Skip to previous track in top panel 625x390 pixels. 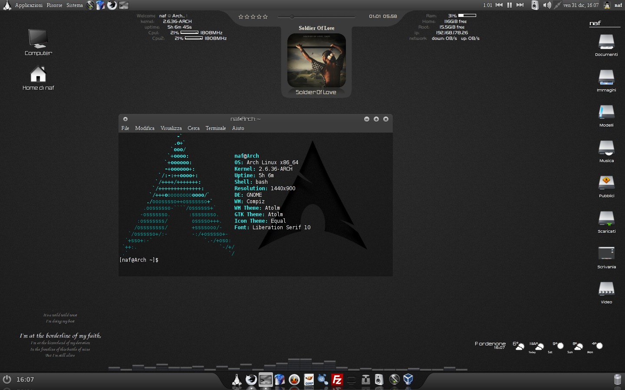pos(499,5)
